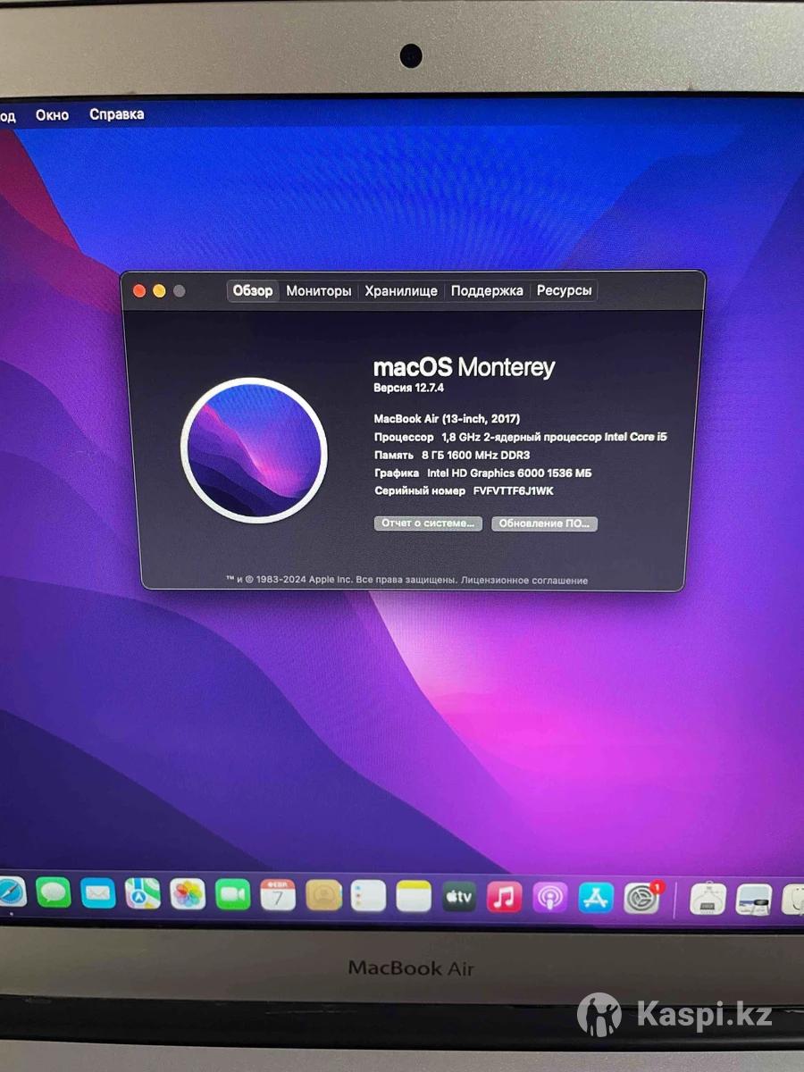Select the Хранилище tab
804x1072 pixels.
(x=401, y=291)
